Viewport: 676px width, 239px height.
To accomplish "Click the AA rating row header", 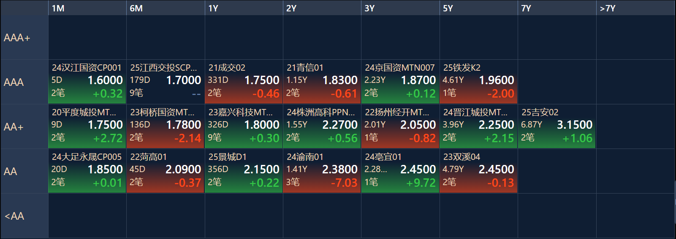I will 24,171.
